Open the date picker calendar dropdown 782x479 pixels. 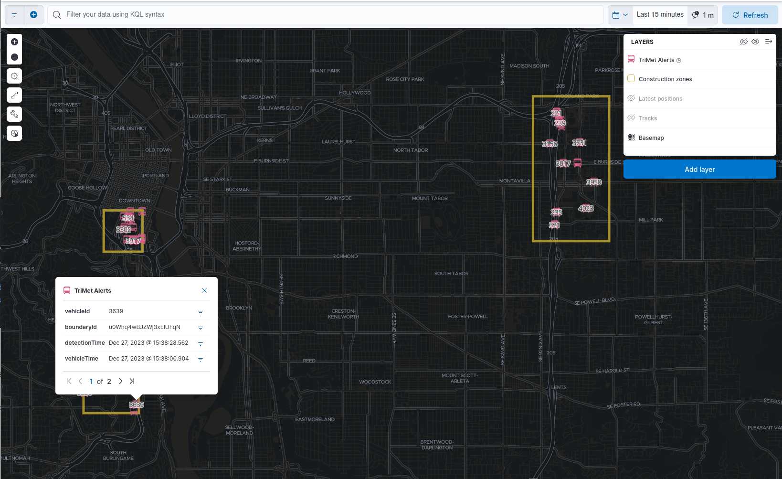pos(619,14)
